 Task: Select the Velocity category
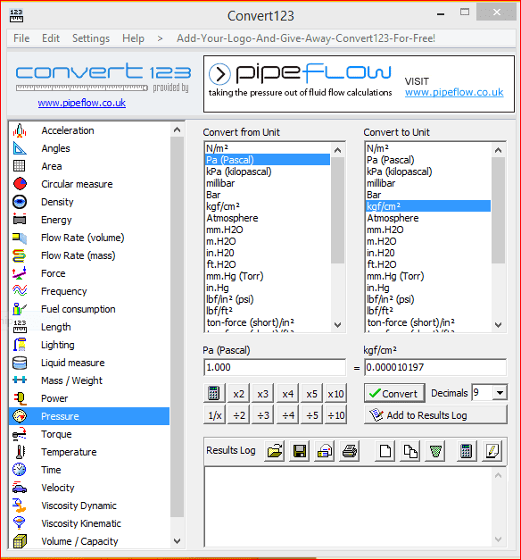click(89, 488)
